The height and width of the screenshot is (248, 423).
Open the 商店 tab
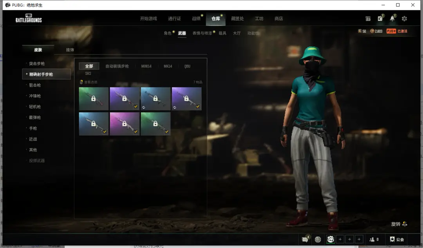(279, 19)
